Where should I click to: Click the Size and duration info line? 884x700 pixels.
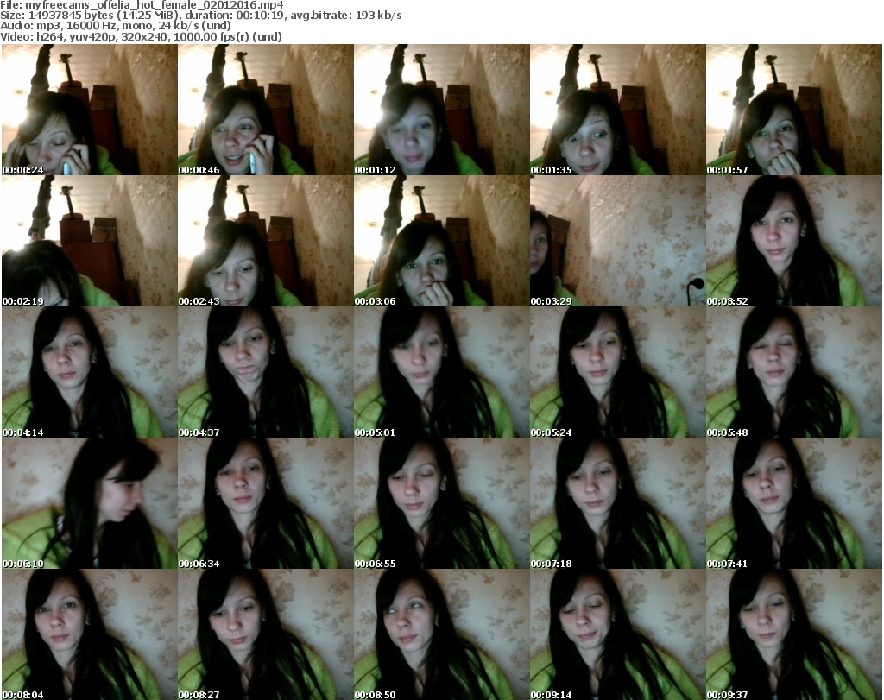click(200, 16)
